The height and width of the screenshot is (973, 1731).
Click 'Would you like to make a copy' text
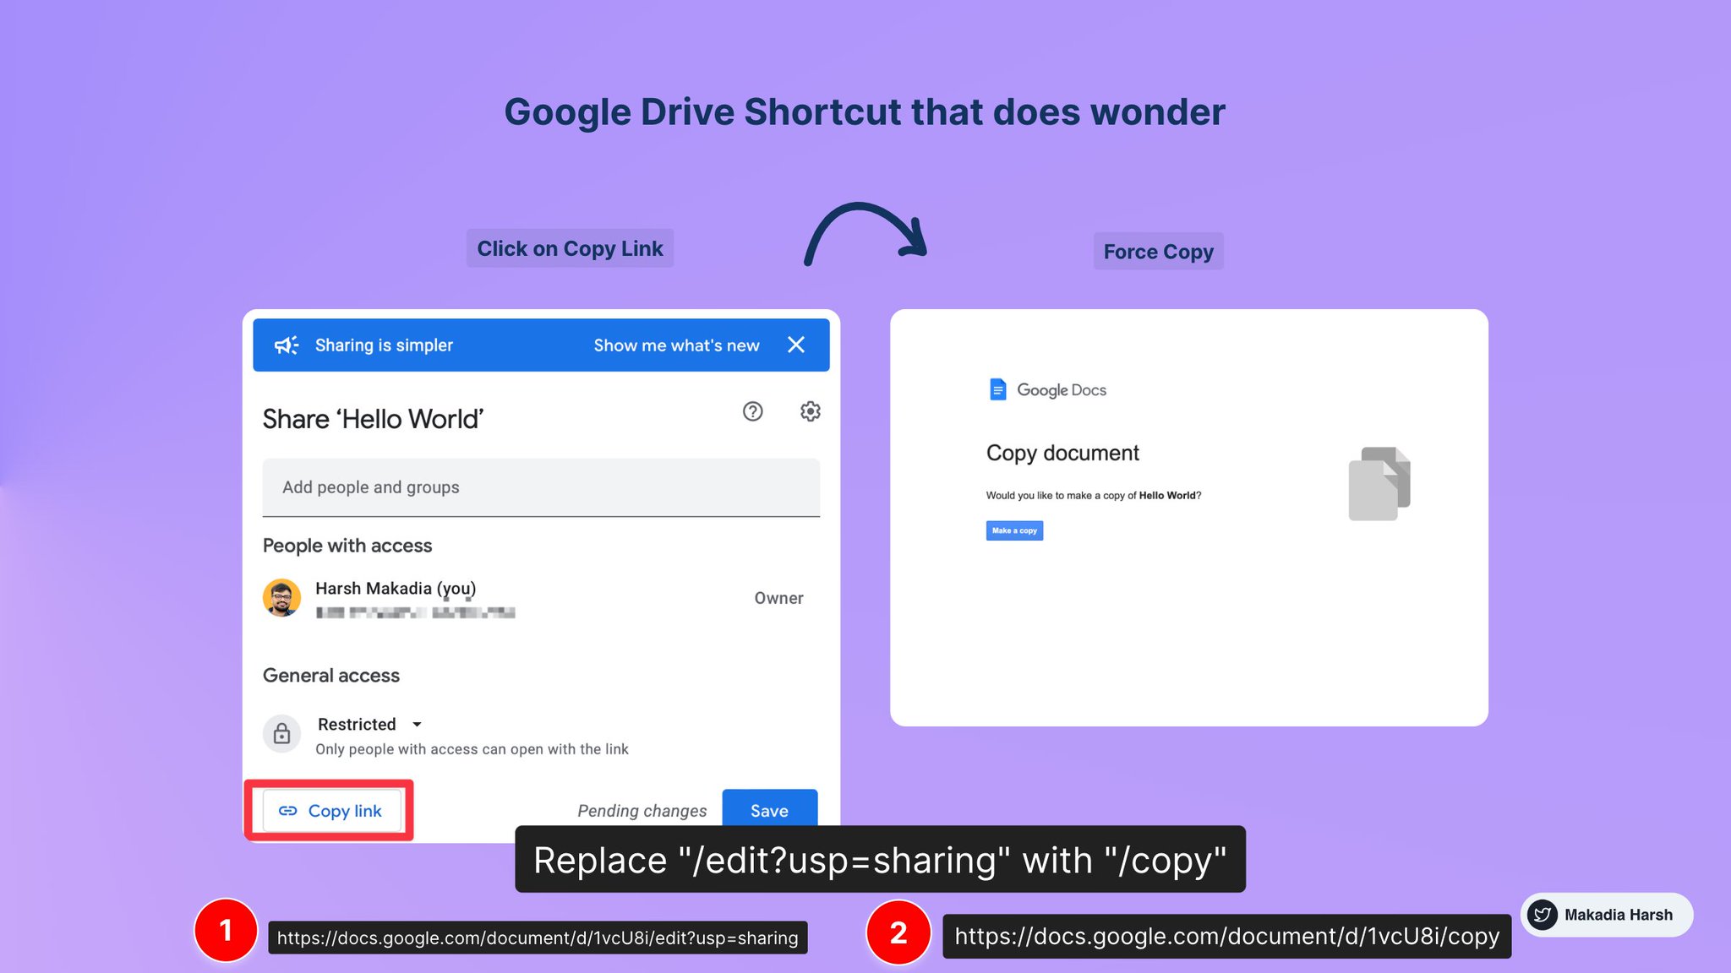tap(1094, 496)
